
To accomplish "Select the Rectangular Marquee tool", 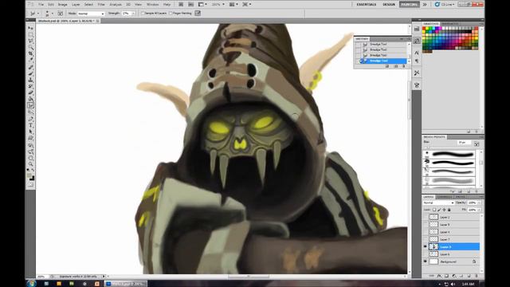I will (30, 34).
